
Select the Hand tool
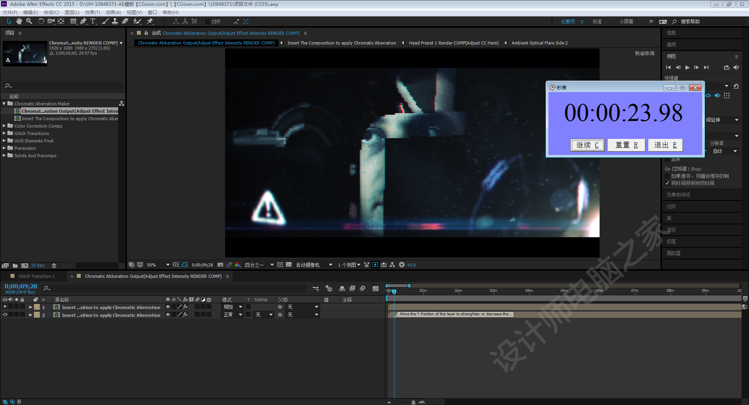pyautogui.click(x=19, y=21)
